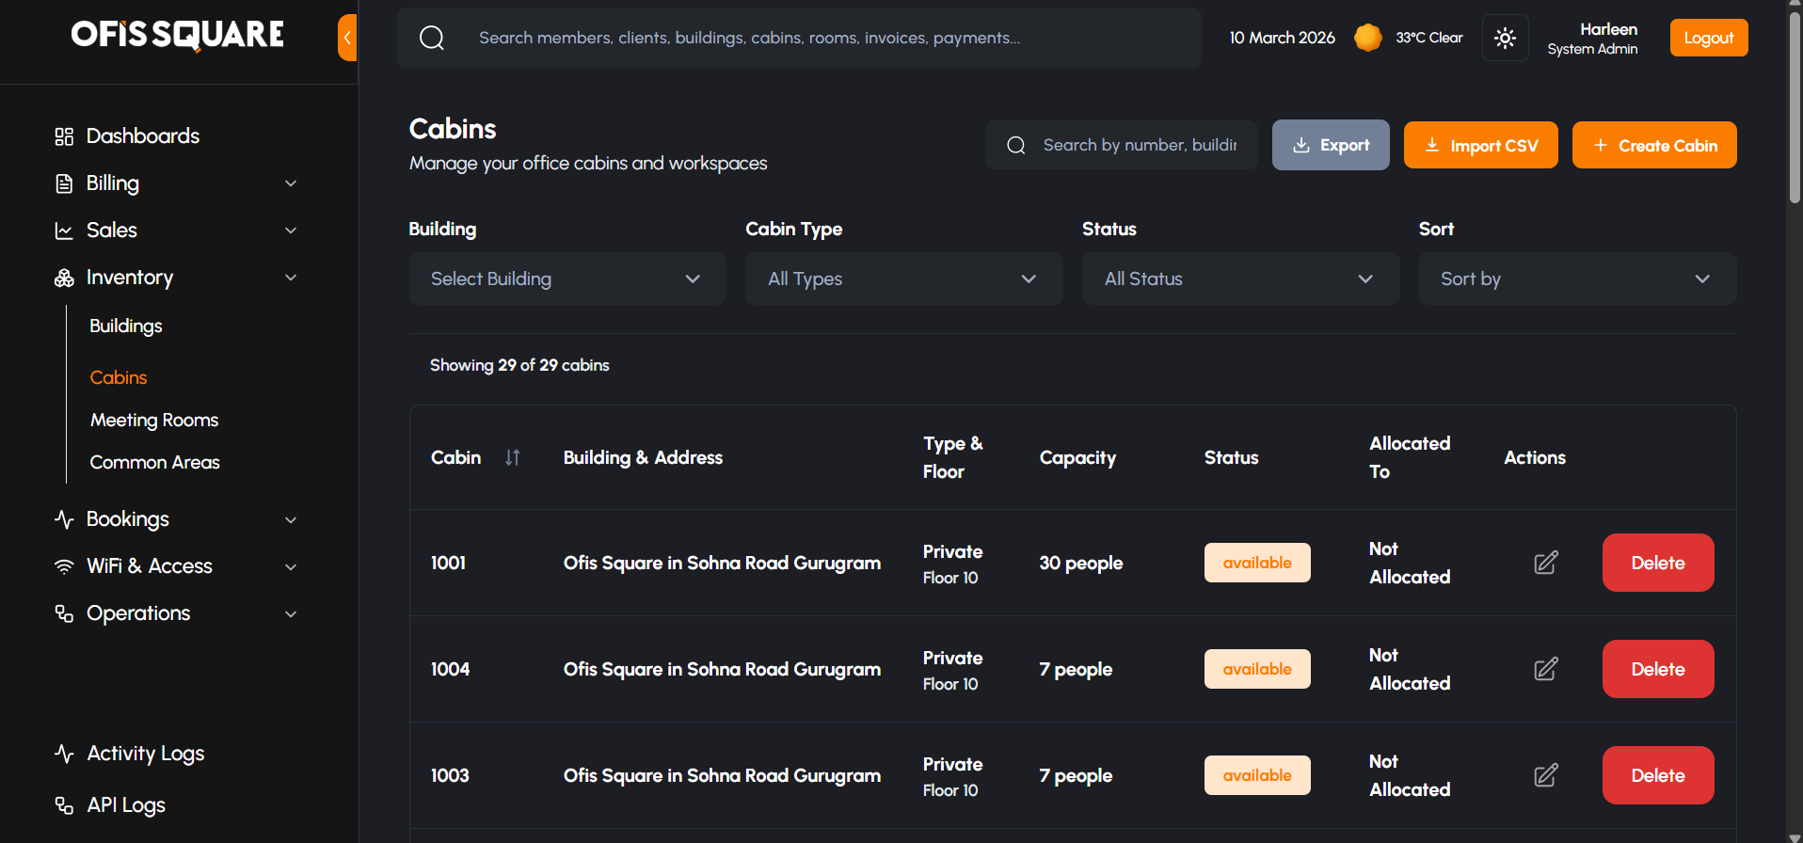Delete cabin 1004 with the red button
This screenshot has width=1803, height=843.
click(1657, 669)
